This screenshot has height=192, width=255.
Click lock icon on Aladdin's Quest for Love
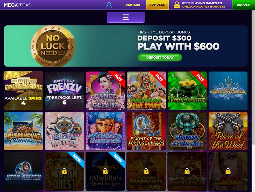pyautogui.click(x=105, y=171)
